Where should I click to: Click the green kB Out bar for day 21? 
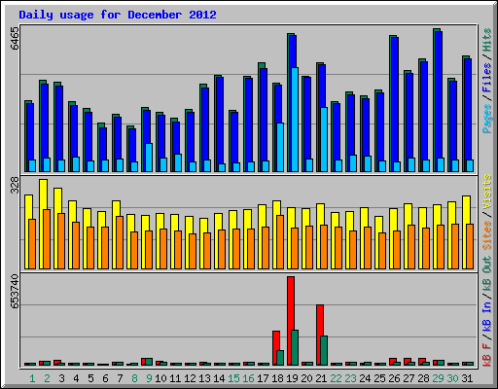pyautogui.click(x=324, y=350)
